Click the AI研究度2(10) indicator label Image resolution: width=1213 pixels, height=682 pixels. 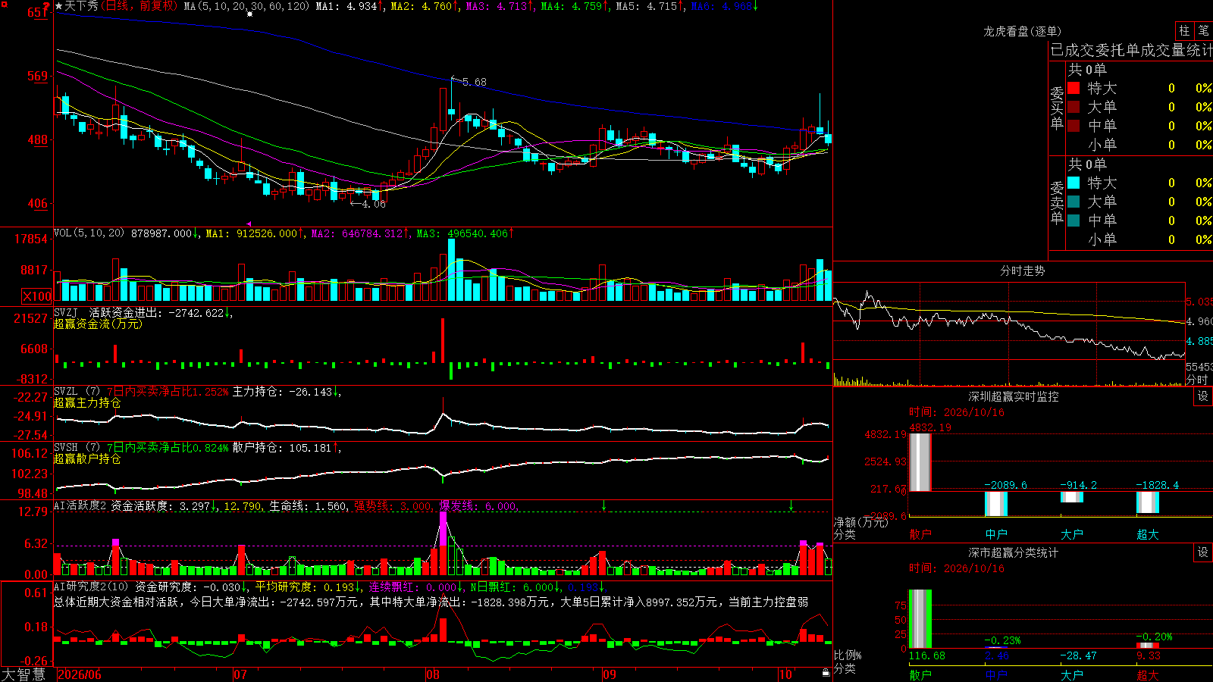(92, 587)
